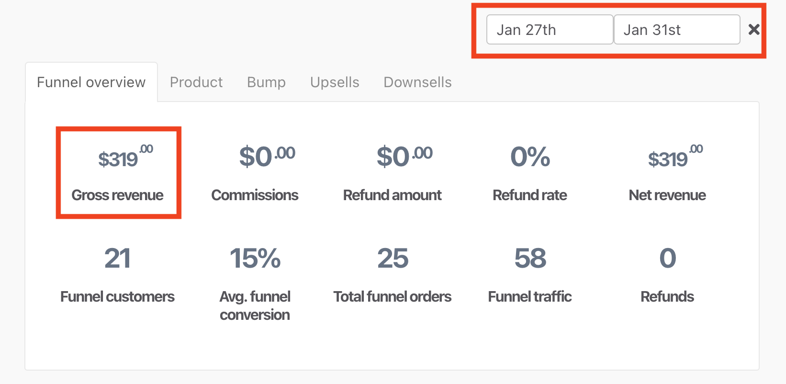Go to the Upsells tab
The height and width of the screenshot is (384, 786).
point(335,82)
